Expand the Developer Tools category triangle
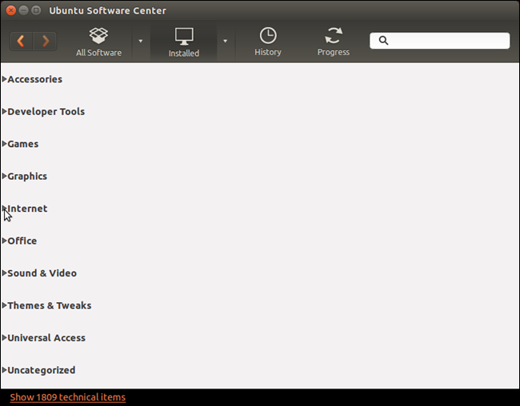520x406 pixels. click(x=4, y=111)
